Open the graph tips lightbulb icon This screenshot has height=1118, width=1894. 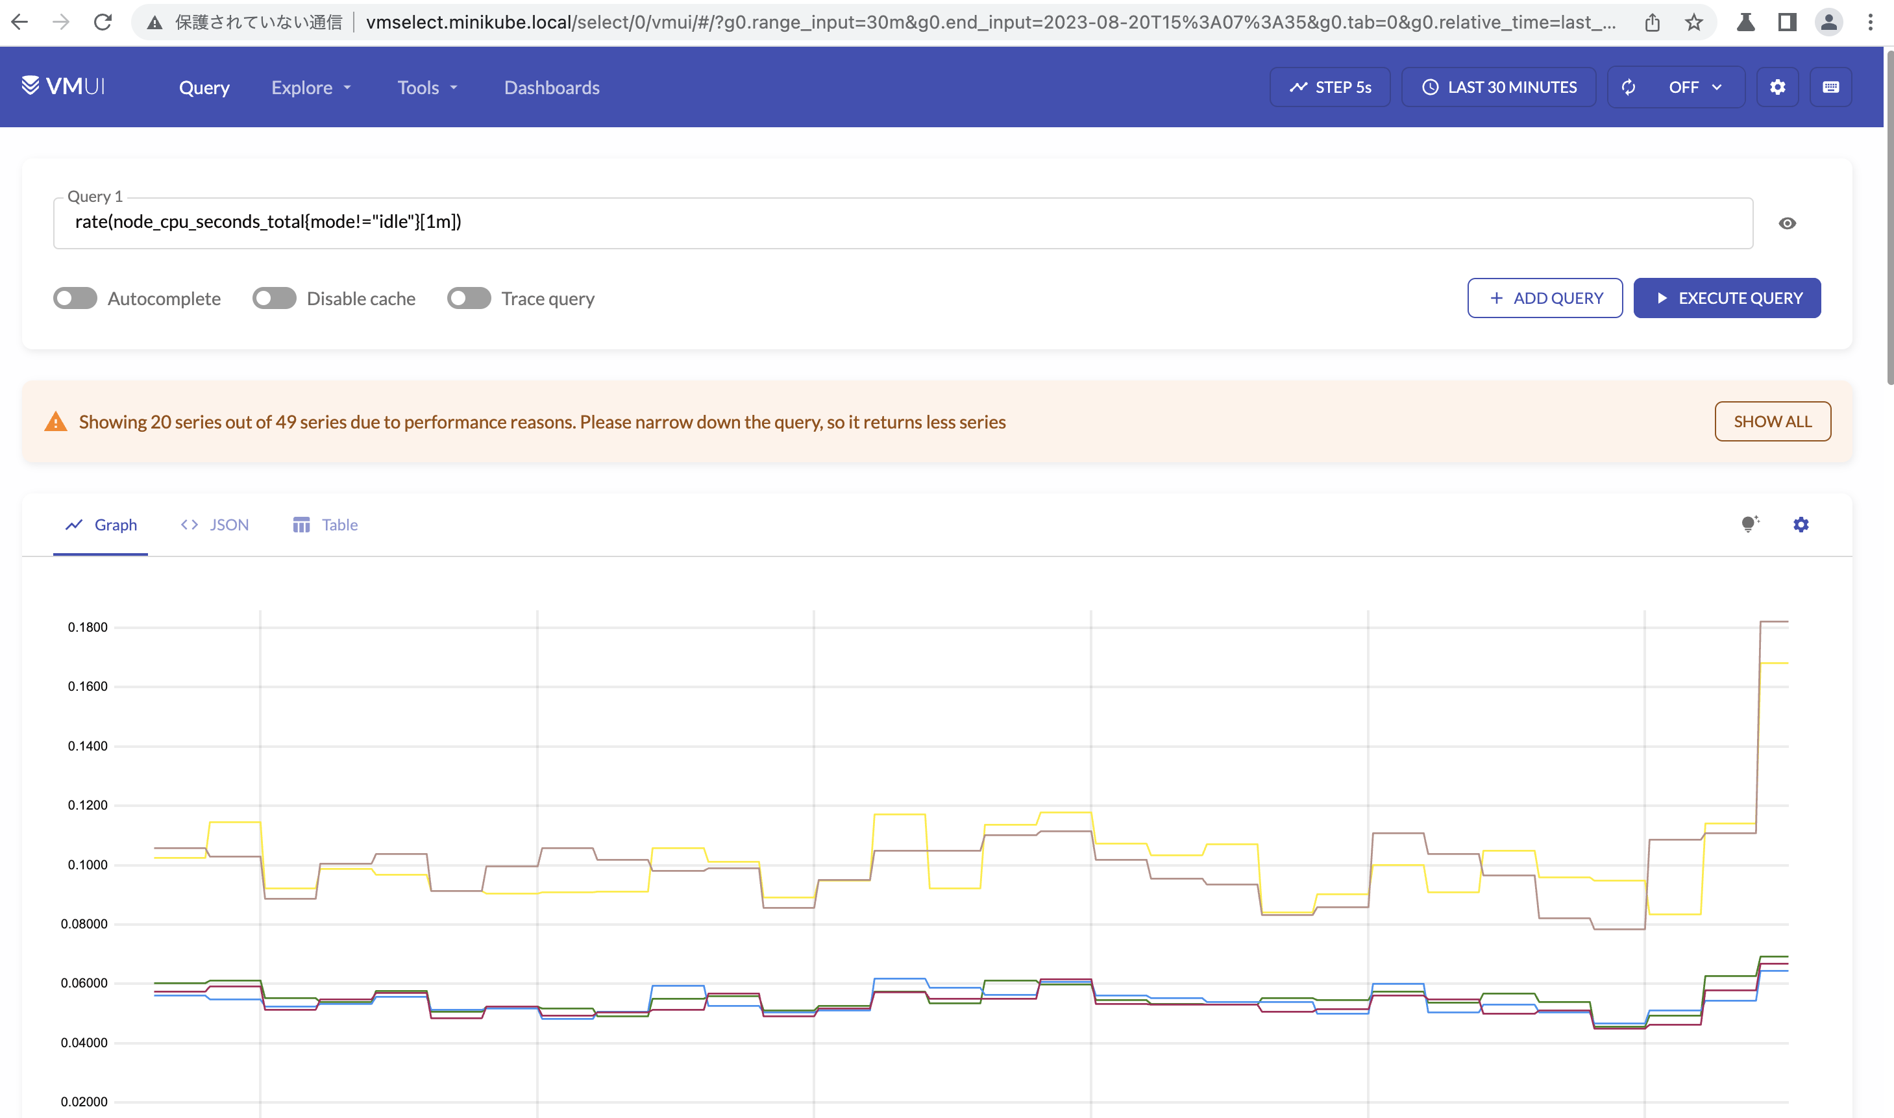[x=1750, y=525]
